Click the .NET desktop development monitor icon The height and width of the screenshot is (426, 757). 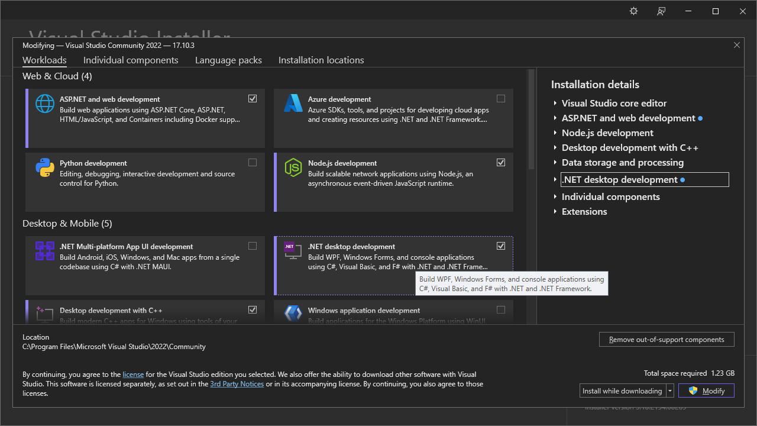(293, 251)
